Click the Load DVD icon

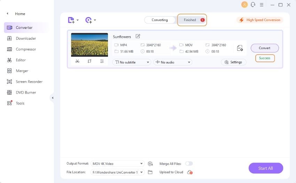88,20
